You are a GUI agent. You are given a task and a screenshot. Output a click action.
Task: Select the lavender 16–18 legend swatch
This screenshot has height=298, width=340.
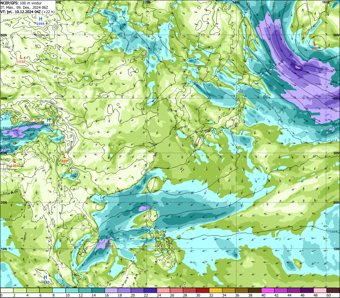click(111, 290)
